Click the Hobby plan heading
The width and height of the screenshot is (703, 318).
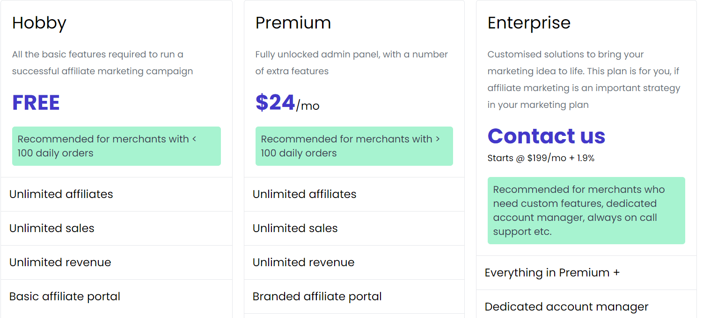39,23
